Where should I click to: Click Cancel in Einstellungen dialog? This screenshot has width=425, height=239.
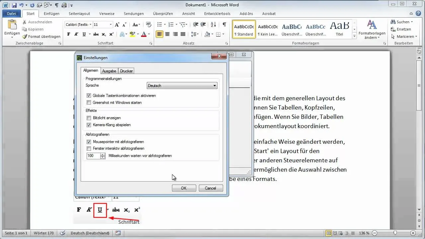211,188
